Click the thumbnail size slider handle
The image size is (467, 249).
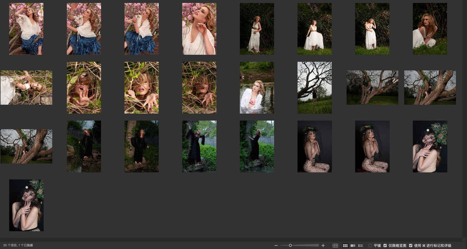(x=290, y=245)
